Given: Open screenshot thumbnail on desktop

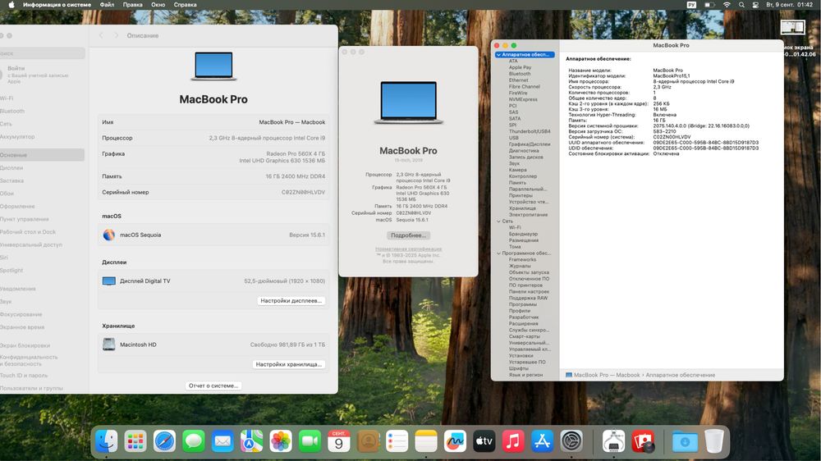Looking at the screenshot, I should [793, 27].
